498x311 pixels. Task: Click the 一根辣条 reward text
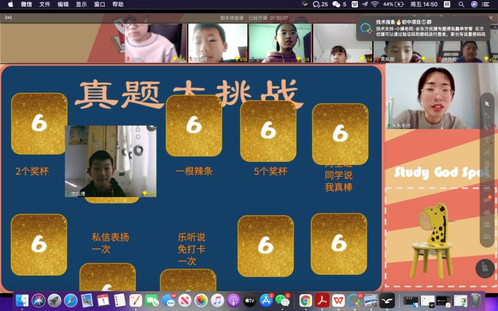pos(194,172)
